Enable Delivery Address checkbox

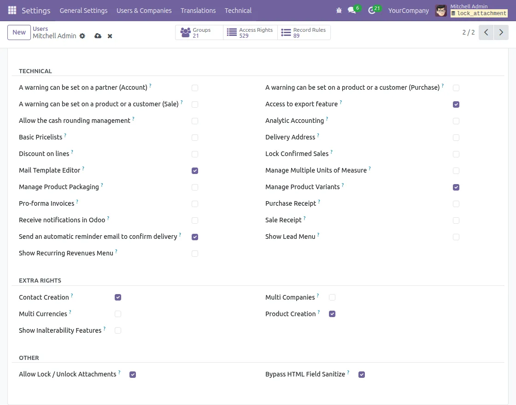(456, 138)
